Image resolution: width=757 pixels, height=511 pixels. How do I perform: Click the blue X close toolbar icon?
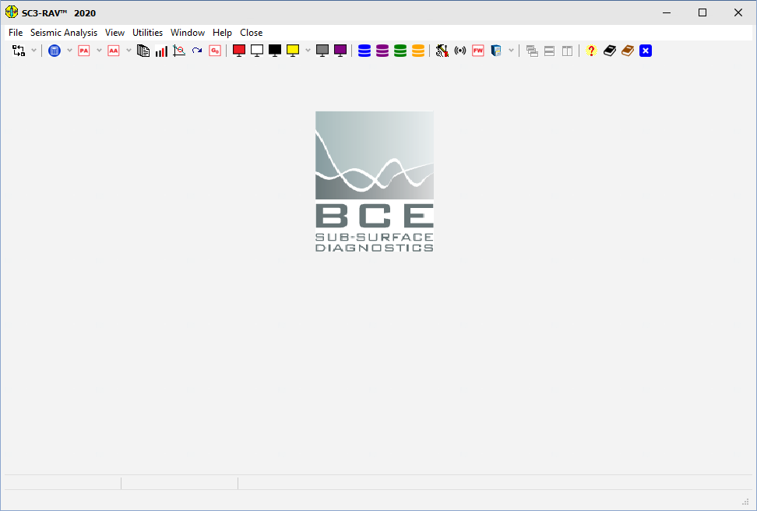coord(646,51)
